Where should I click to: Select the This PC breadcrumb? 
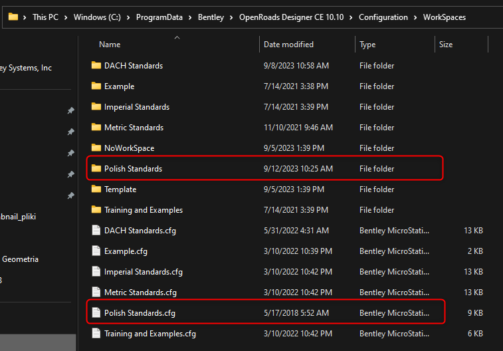tap(45, 17)
